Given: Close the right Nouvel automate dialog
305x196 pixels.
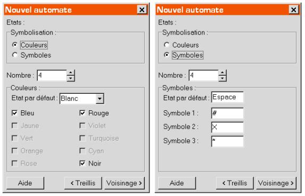Looking at the screenshot, I should point(293,10).
